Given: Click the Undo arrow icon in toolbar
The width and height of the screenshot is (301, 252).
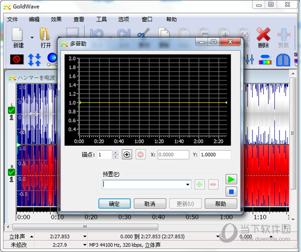Looking at the screenshot, I should click(x=96, y=33).
